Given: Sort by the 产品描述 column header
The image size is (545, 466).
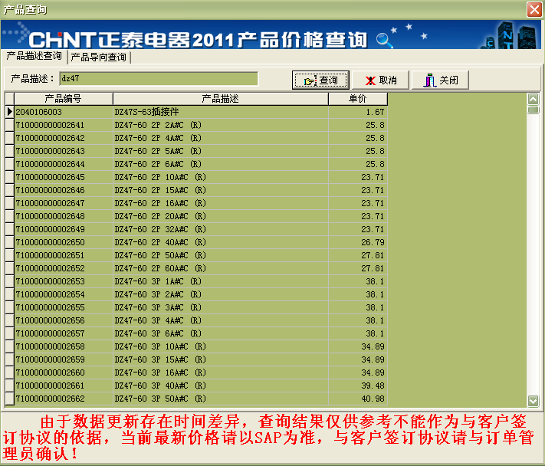Looking at the screenshot, I should tap(220, 99).
